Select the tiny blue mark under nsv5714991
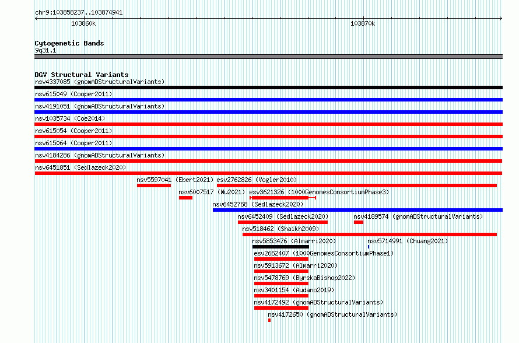Screen dimensions: 519x343 pos(369,247)
